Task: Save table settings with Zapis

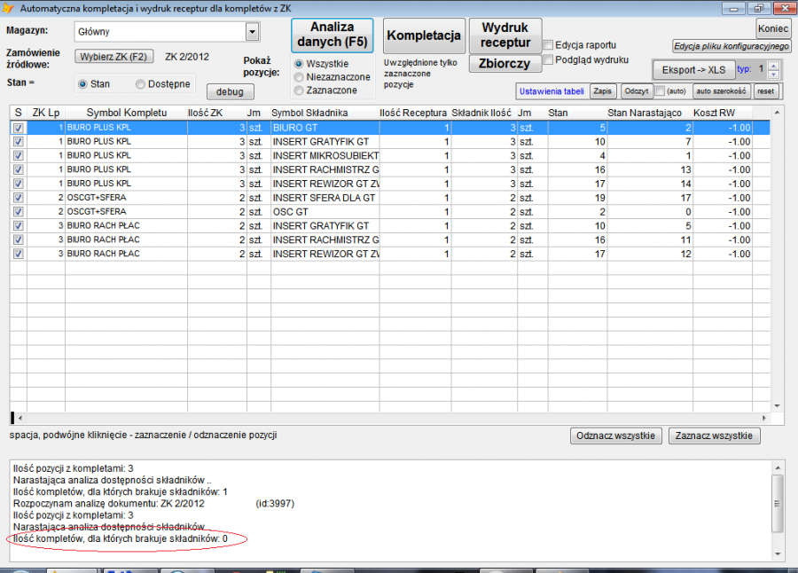Action: (603, 91)
